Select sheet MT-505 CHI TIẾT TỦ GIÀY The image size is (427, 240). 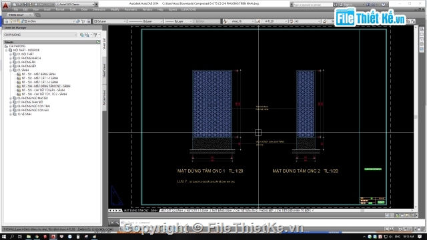[x=43, y=90]
